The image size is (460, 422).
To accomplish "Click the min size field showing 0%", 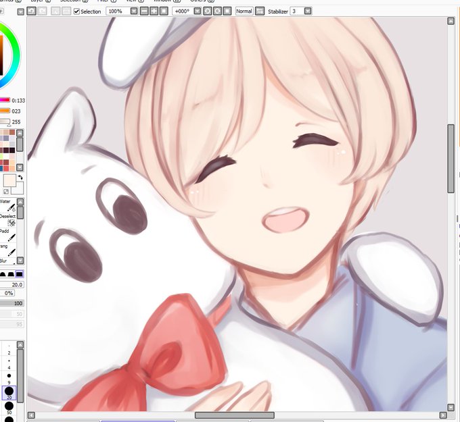I will 7,293.
